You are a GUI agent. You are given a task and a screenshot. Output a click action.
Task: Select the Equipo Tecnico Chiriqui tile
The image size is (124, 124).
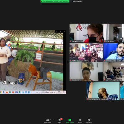pos(114,72)
